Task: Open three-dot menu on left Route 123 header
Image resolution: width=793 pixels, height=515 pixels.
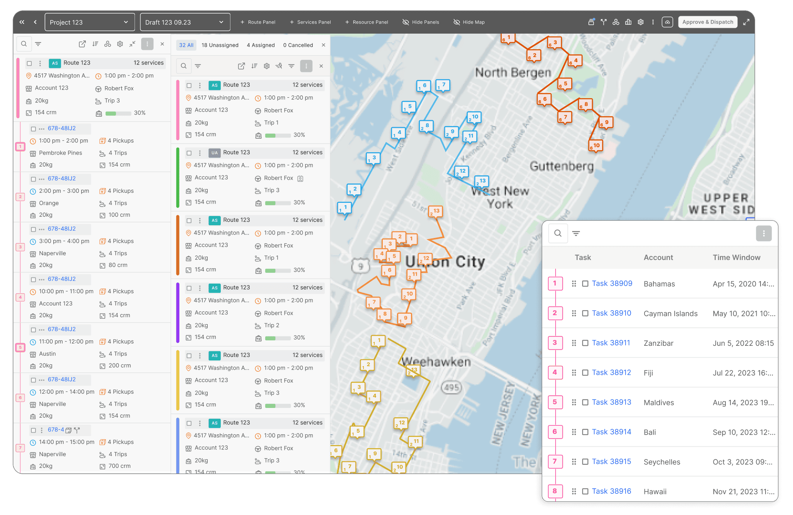Action: (40, 63)
